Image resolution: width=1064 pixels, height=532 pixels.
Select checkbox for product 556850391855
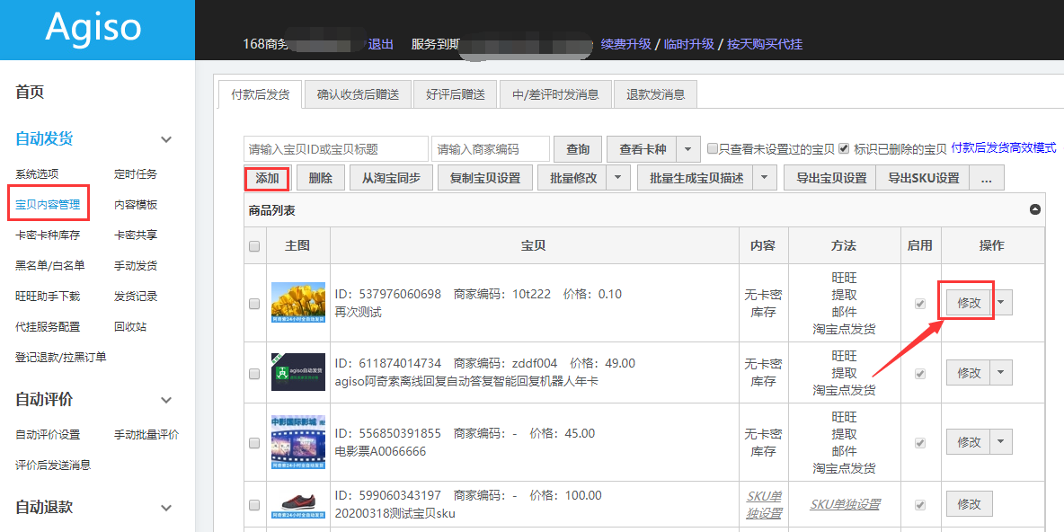pyautogui.click(x=254, y=442)
